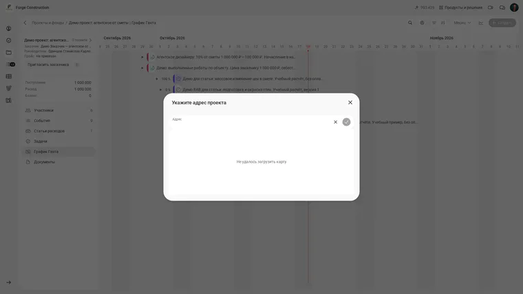The height and width of the screenshot is (294, 523).
Task: Click the Forge Construction logo
Action: click(9, 8)
